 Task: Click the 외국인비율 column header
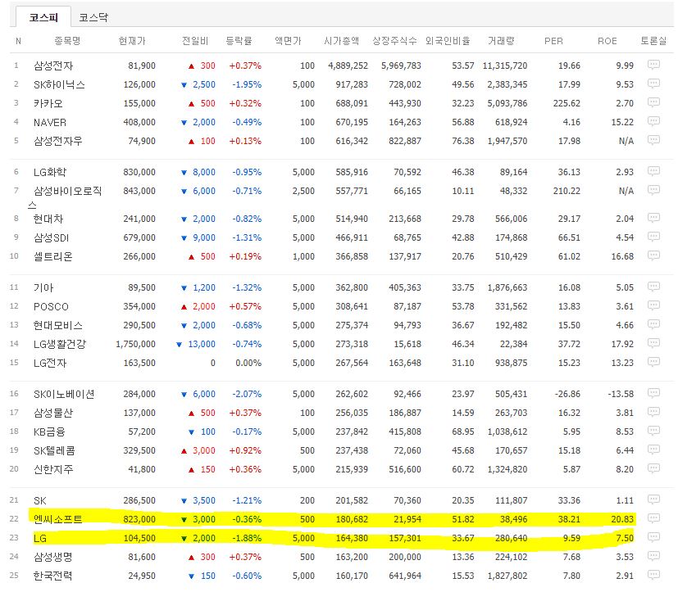[x=447, y=41]
